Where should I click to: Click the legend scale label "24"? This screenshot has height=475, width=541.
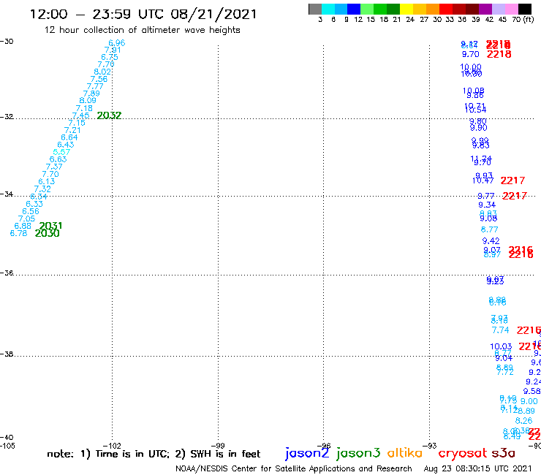410,20
